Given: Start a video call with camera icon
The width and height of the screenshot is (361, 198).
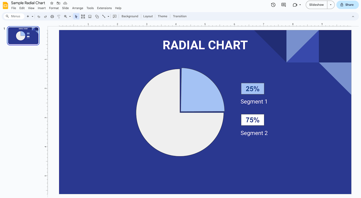Looking at the screenshot, I should 295,5.
